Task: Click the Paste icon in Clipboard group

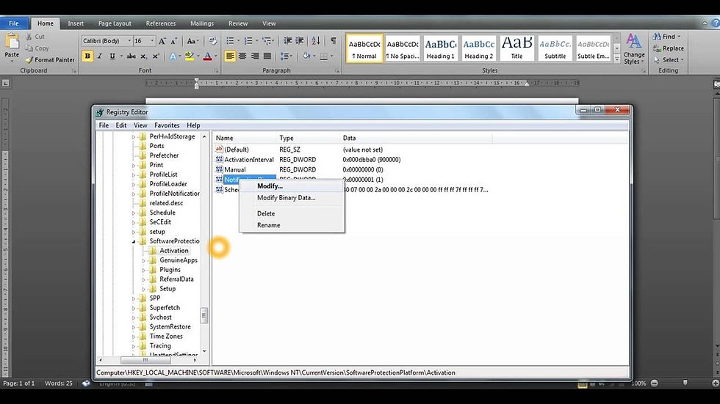Action: (12, 42)
